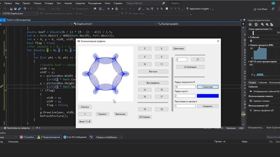Collapse the ЦП (% всех процессоров) graph
280x157 pixels.
[x=249, y=61]
